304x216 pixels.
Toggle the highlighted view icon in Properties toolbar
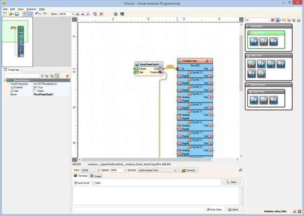click(x=57, y=76)
